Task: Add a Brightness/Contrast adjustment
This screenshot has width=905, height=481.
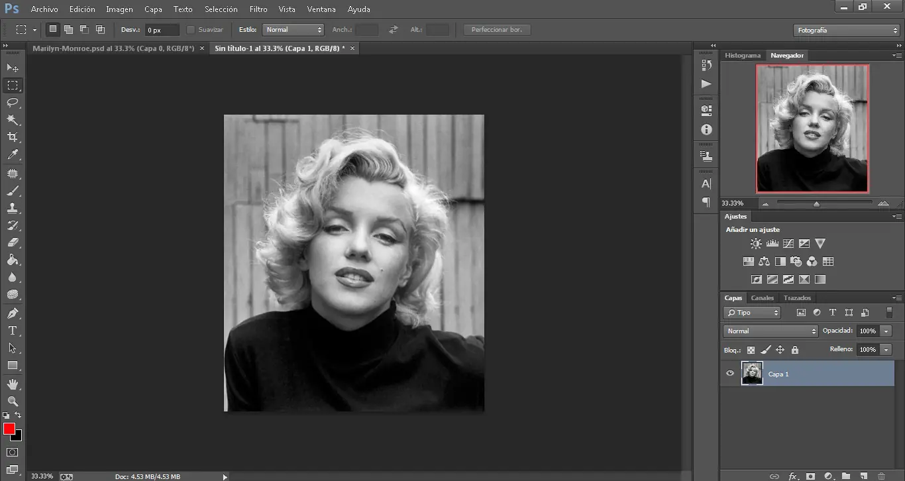Action: coord(756,244)
